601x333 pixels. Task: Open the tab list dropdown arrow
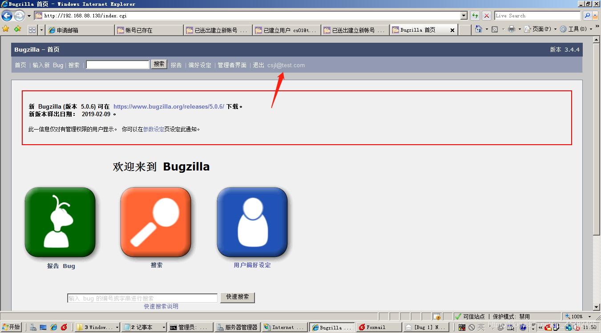pyautogui.click(x=42, y=30)
